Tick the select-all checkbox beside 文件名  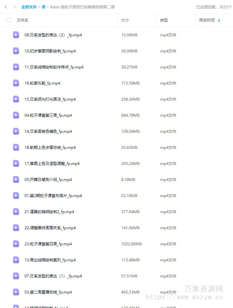pos(8,20)
